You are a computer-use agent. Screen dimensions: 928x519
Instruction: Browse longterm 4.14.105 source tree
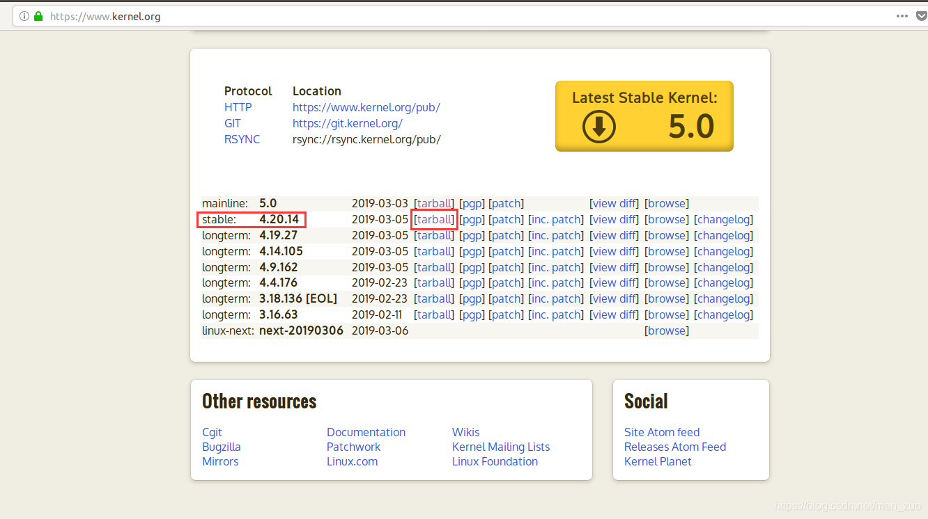(x=667, y=251)
